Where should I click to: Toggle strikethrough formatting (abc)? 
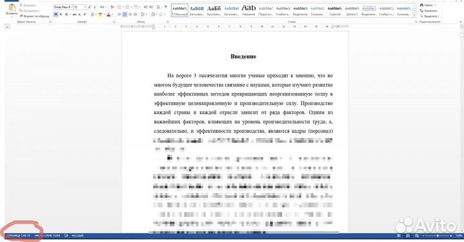74,14
